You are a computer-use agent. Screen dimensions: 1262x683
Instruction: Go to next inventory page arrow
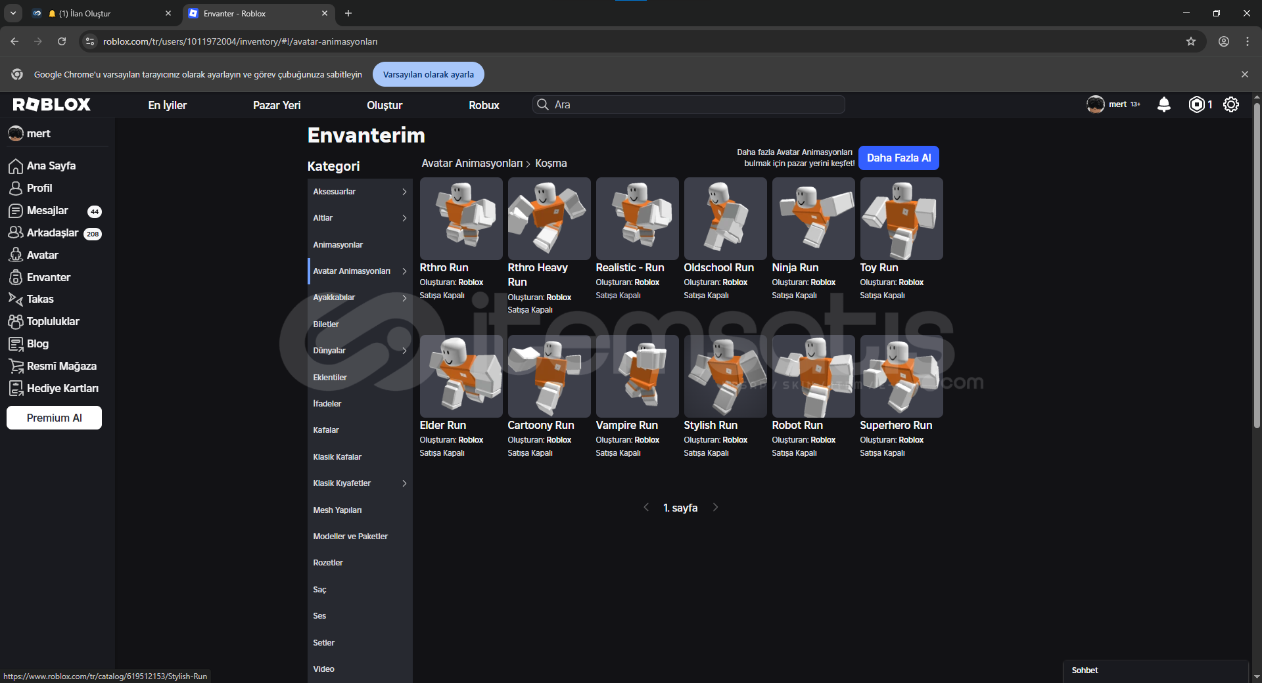pos(715,507)
